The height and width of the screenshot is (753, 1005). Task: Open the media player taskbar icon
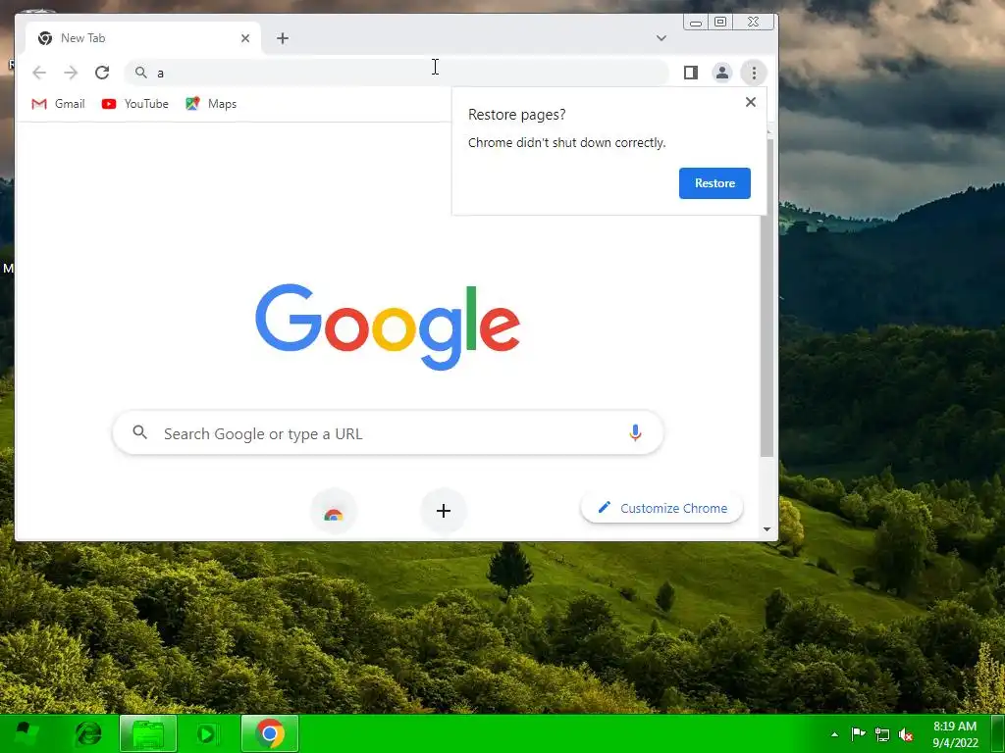click(x=207, y=733)
